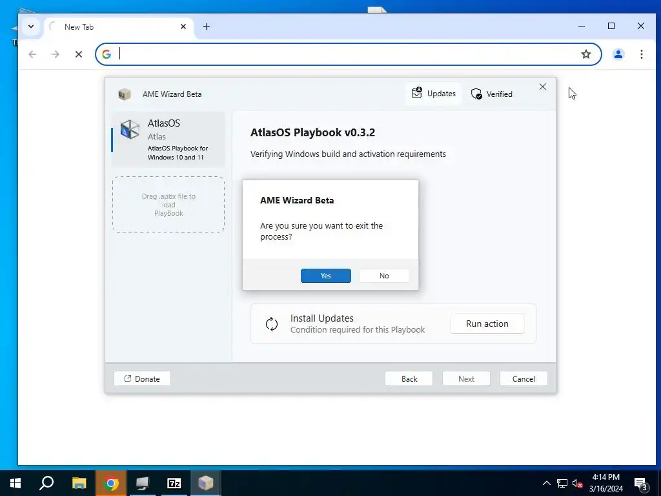661x496 pixels.
Task: Open the Updates tab in AME Wizard
Action: click(433, 93)
